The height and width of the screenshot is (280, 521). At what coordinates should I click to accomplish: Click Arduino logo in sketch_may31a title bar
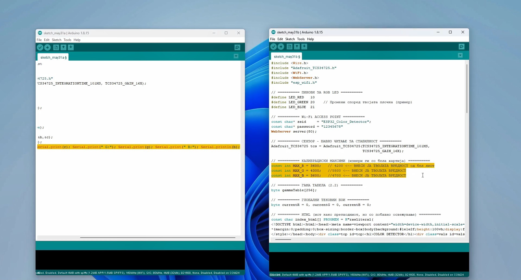[x=40, y=33]
